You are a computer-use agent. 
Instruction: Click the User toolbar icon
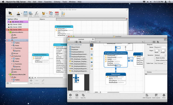coord(18,14)
